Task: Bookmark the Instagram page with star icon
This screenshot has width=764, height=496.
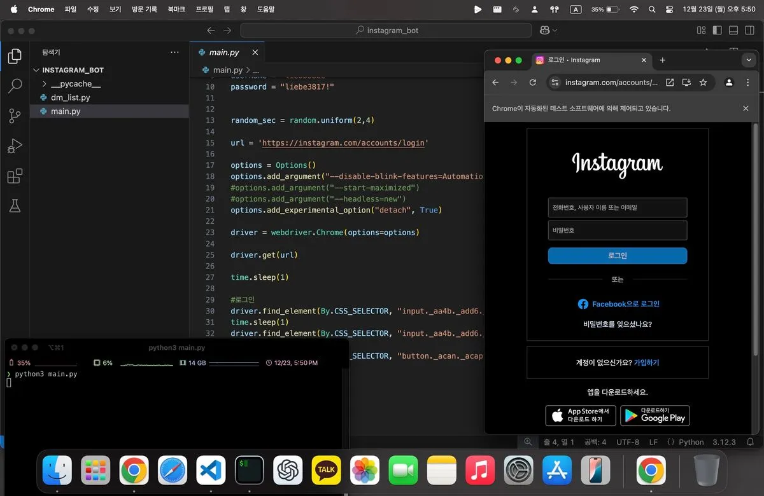Action: pos(703,83)
